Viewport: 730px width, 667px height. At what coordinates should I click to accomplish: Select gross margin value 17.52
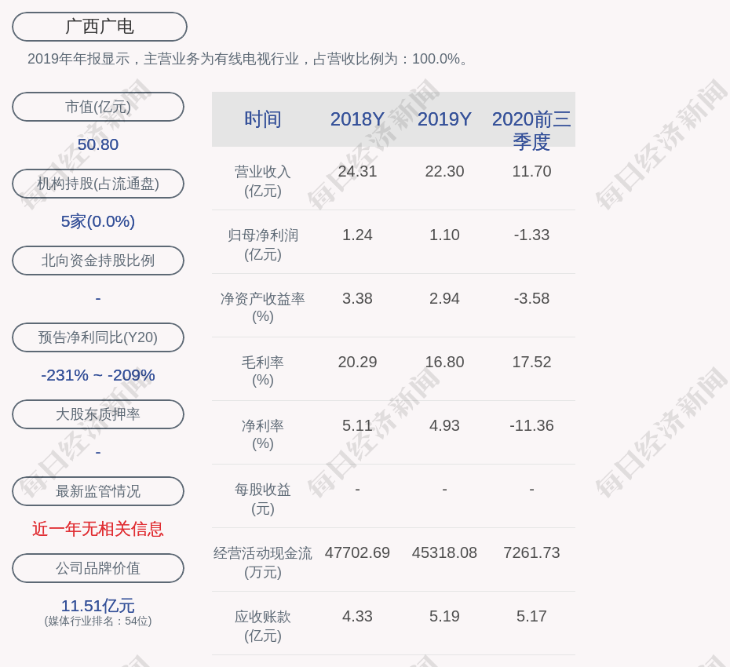click(531, 362)
